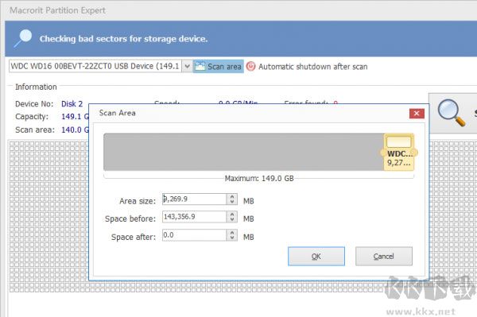Increase Area size with up arrow
The image size is (477, 317).
[x=232, y=196]
